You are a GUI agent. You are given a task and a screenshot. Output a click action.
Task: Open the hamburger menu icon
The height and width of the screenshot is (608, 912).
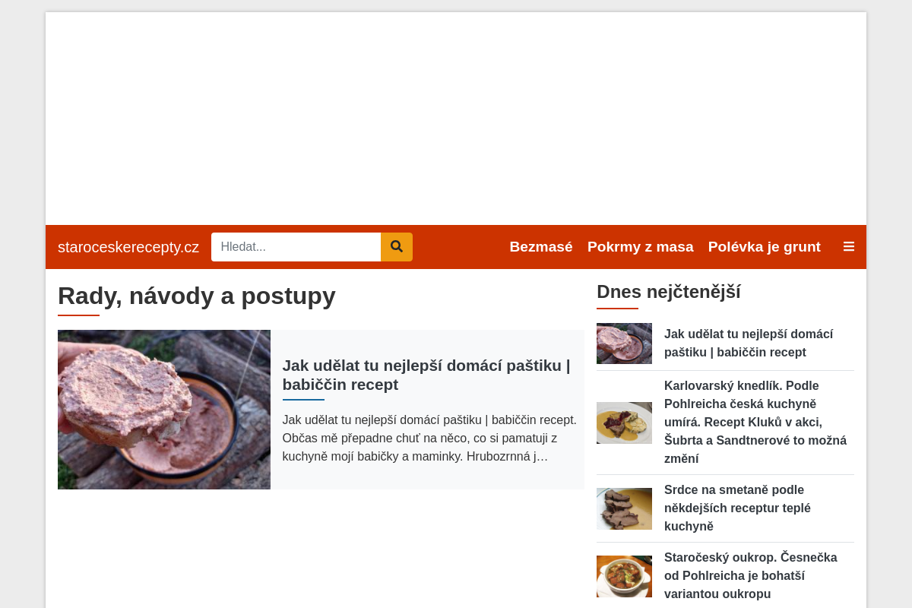tap(849, 247)
